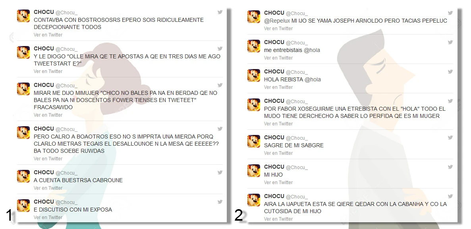Screen dimensions: 471x229
Task: Open Ver en Twitter under E DISCUTISO tweet
Action: 48,217
